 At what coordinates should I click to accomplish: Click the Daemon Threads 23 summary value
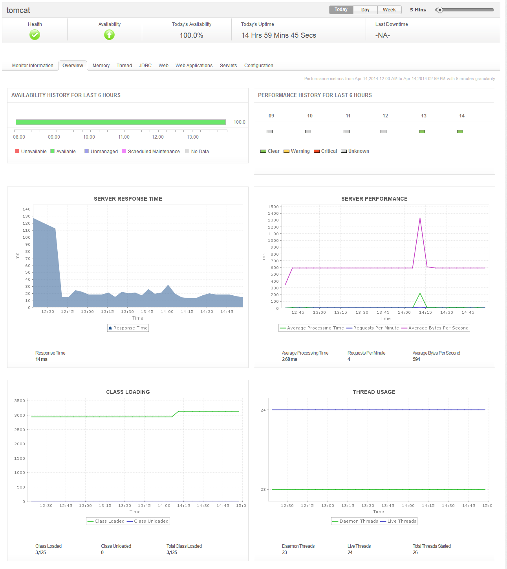(x=284, y=553)
